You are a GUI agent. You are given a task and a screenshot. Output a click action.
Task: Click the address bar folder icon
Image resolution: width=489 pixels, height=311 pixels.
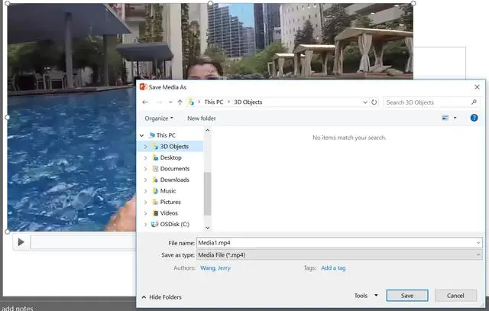(x=191, y=102)
